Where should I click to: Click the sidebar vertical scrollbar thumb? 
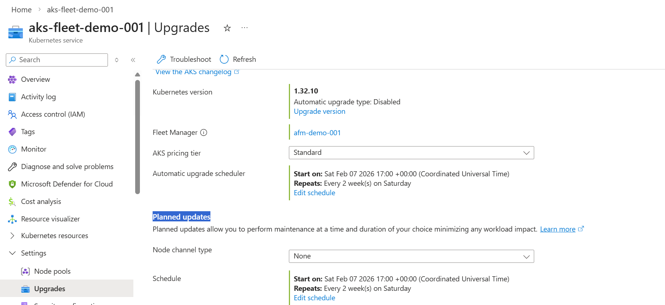pyautogui.click(x=137, y=137)
